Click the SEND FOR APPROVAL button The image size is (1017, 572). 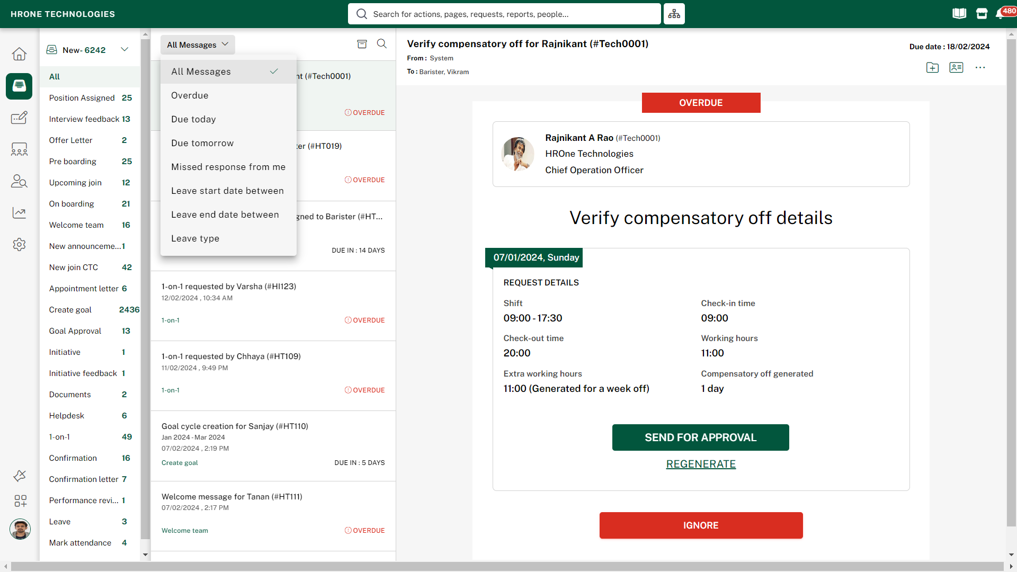pyautogui.click(x=700, y=437)
